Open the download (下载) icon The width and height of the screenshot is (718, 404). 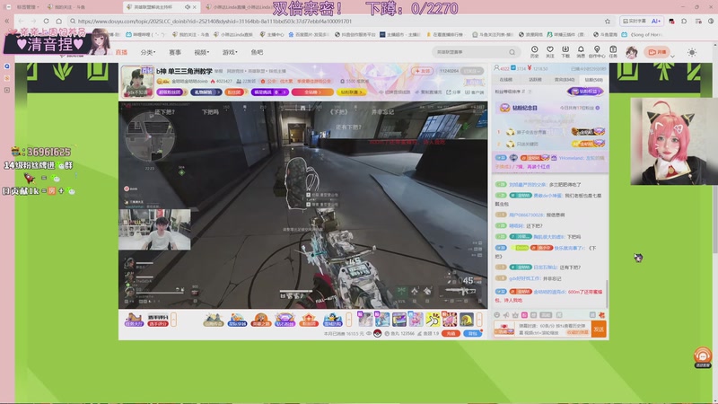[565, 52]
